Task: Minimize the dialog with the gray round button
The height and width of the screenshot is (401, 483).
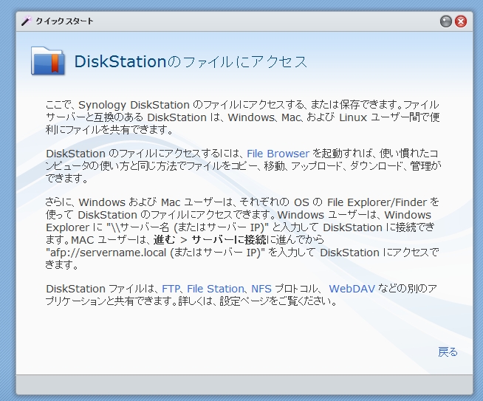Action: [446, 21]
